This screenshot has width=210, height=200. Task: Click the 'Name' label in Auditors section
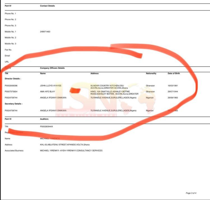tap(7, 138)
